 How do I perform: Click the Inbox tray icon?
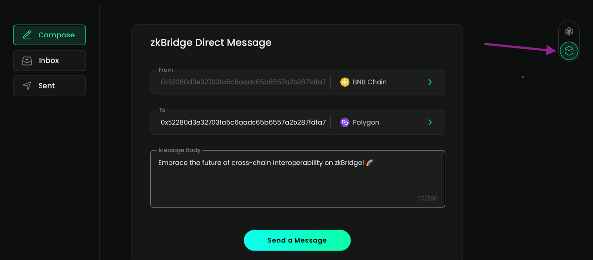pyautogui.click(x=27, y=60)
